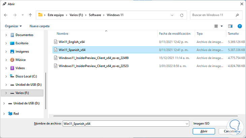246x138 pixels.
Task: Create a Nueva carpeta
Action: pyautogui.click(x=39, y=26)
